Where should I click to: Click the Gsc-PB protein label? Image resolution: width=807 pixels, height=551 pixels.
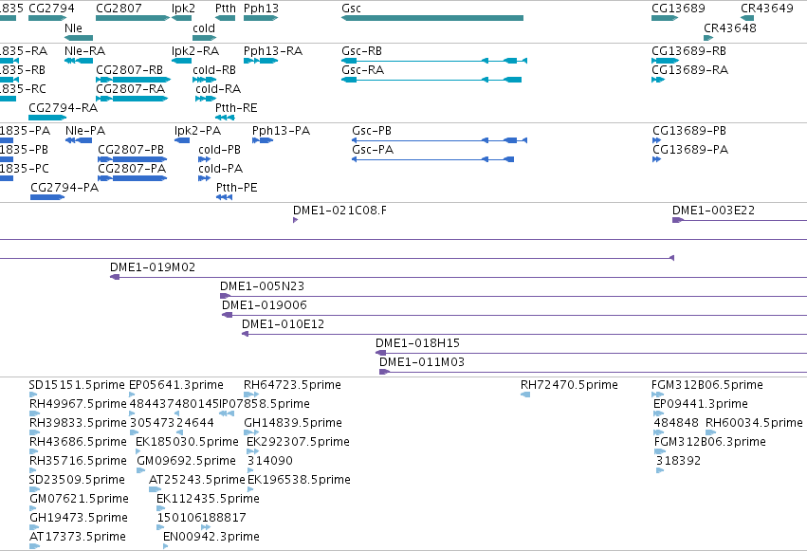point(372,131)
